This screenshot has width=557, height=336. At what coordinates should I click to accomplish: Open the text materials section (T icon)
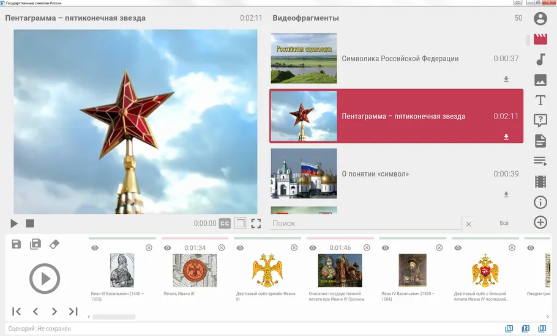pos(540,100)
